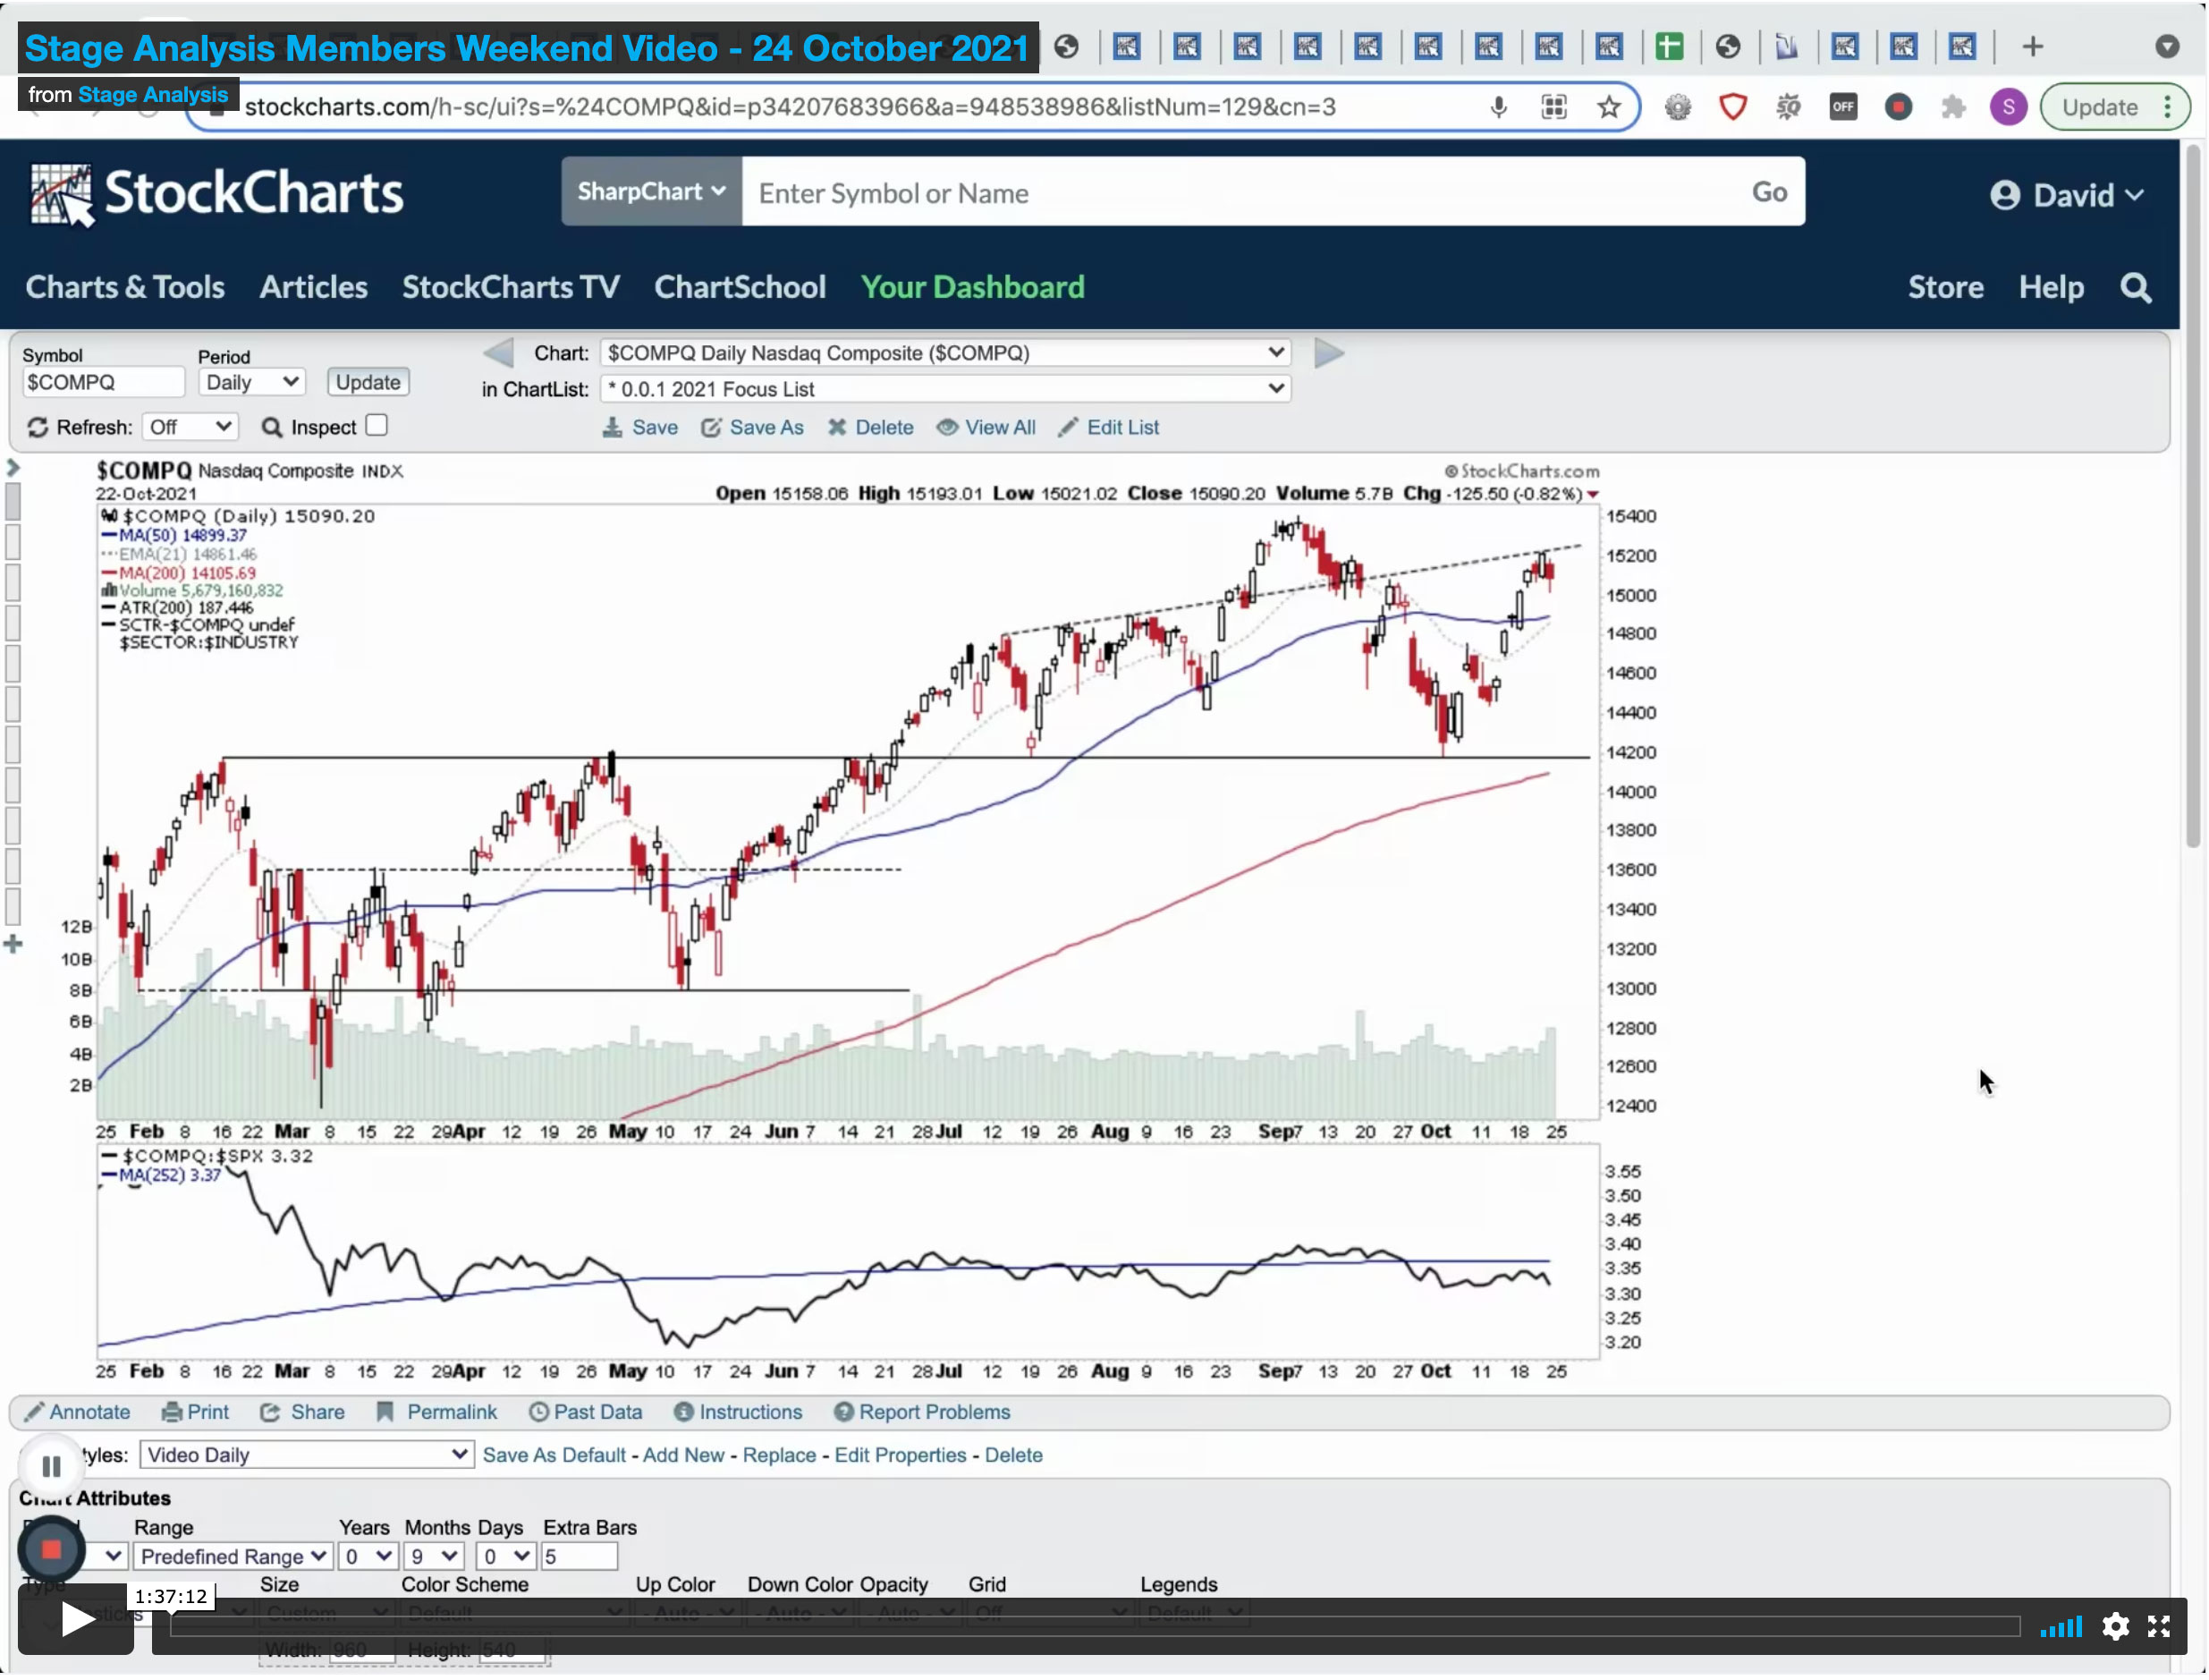Click the red shield extension icon
Image resolution: width=2209 pixels, height=1680 pixels.
click(x=1732, y=107)
